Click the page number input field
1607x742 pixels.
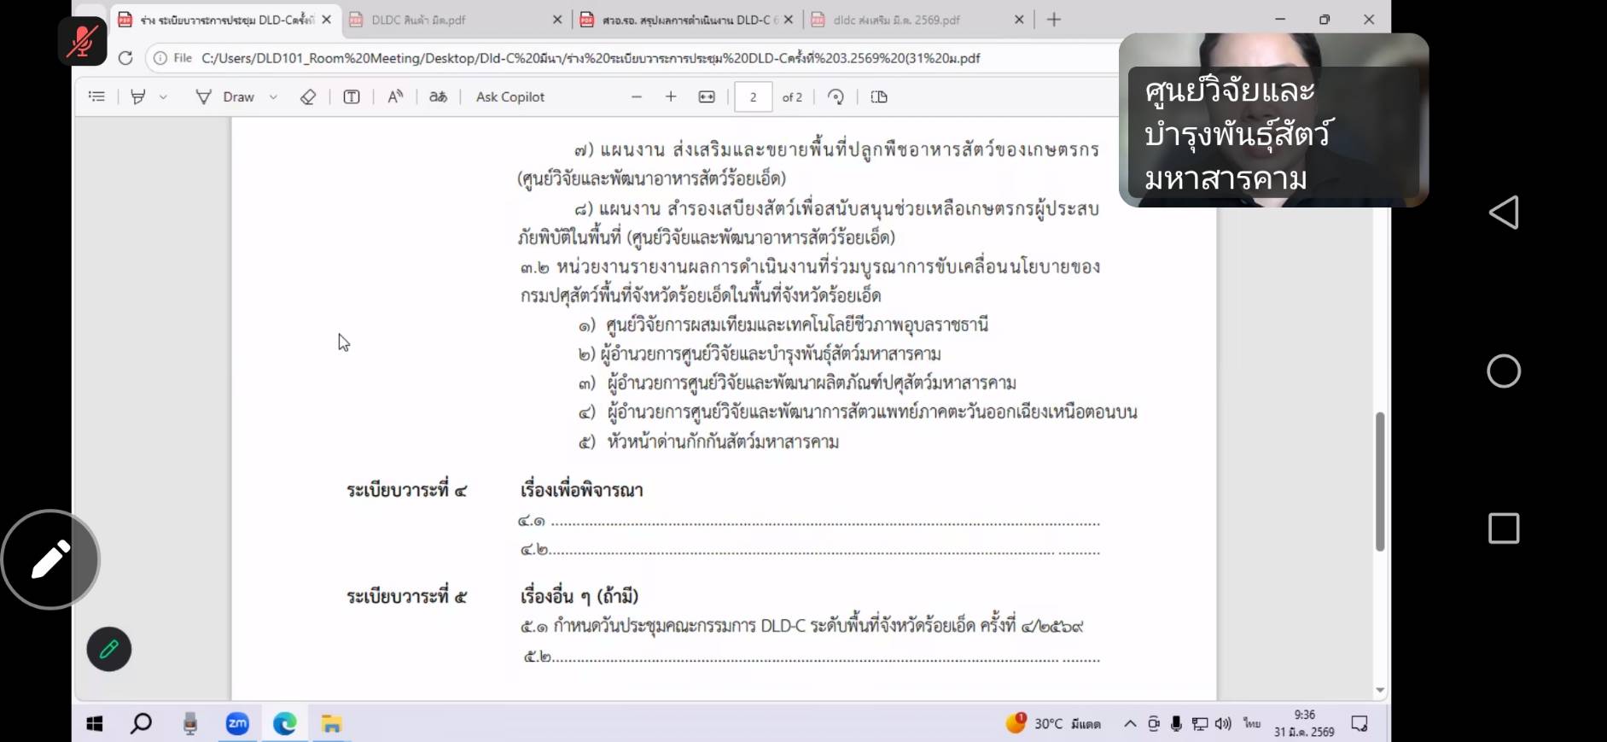[x=753, y=97]
